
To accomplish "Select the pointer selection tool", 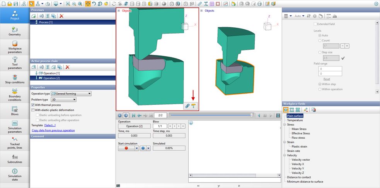I will (32, 4).
